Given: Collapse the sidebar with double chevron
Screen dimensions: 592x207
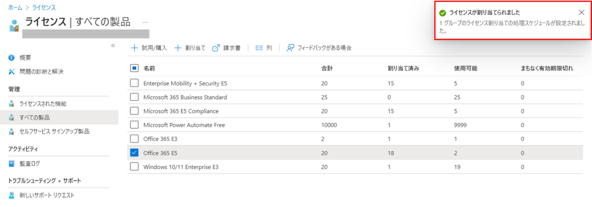Looking at the screenshot, I should 113,45.
